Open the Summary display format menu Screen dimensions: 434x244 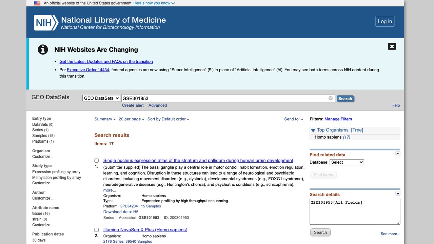coord(105,119)
